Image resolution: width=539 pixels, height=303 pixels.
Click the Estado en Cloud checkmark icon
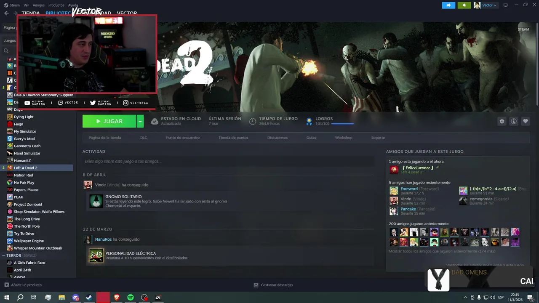coord(155,121)
